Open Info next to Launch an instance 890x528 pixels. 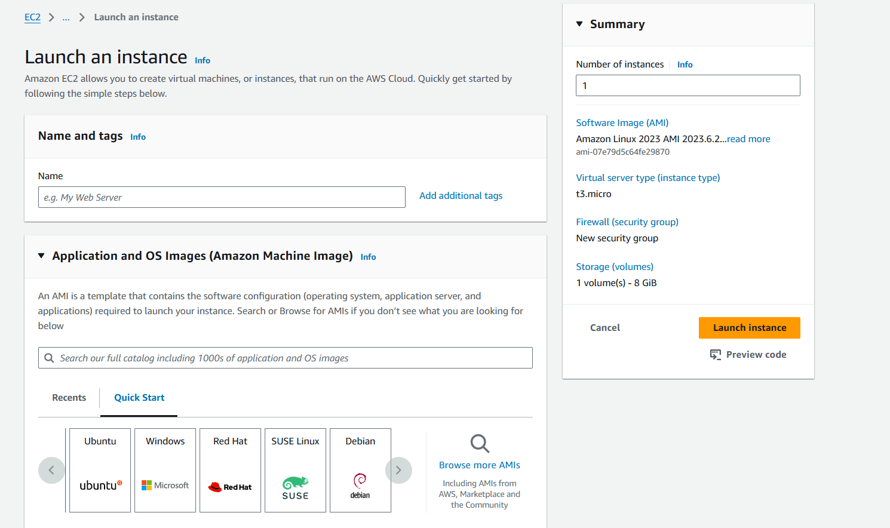(x=202, y=60)
